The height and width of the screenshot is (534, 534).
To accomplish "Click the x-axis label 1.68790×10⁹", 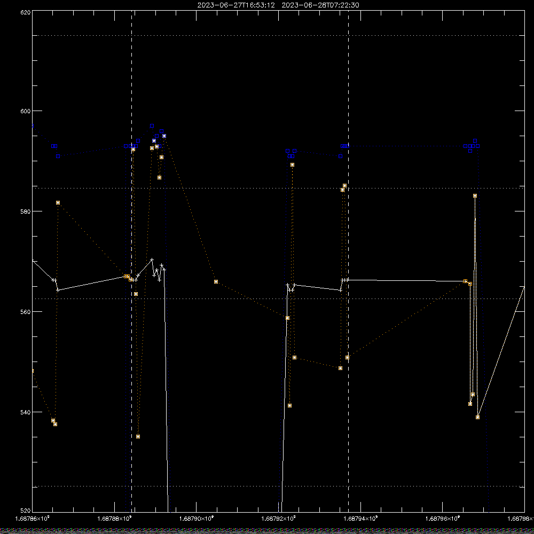I will click(197, 519).
